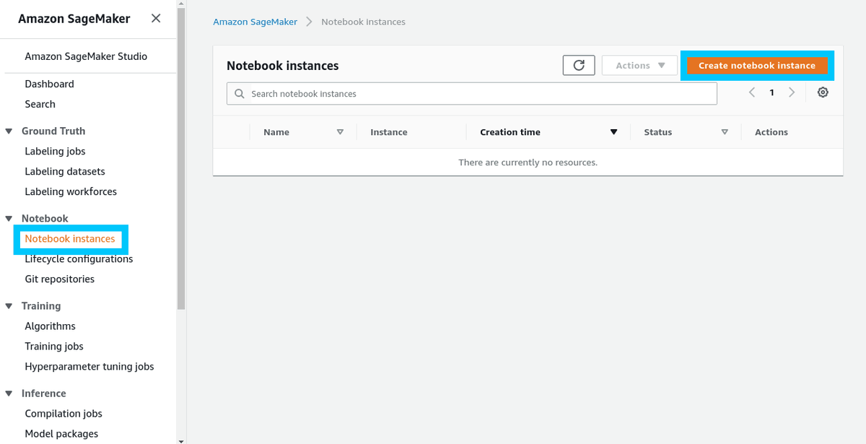Go to the previous page of results
Image resolution: width=866 pixels, height=444 pixels.
tap(751, 92)
